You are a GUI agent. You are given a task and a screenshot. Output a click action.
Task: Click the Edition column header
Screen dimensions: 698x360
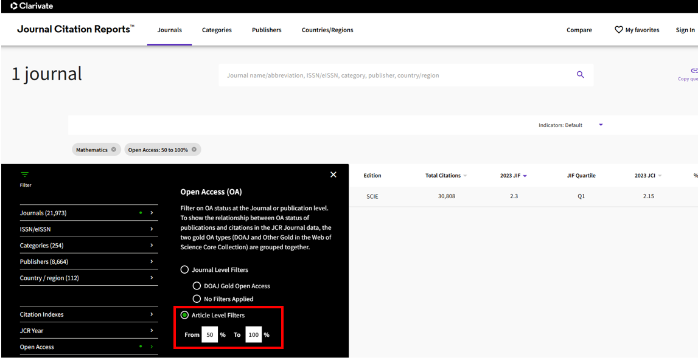[x=372, y=175]
